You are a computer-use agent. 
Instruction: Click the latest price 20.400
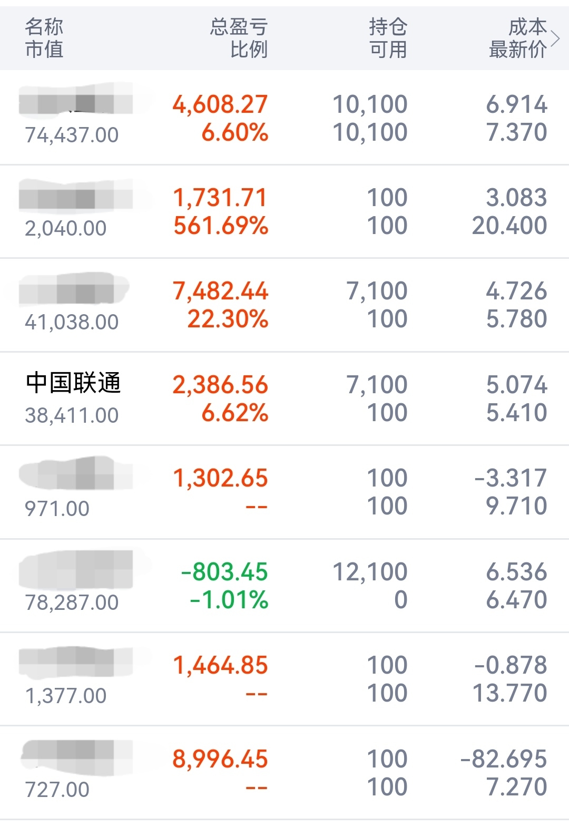tap(509, 226)
